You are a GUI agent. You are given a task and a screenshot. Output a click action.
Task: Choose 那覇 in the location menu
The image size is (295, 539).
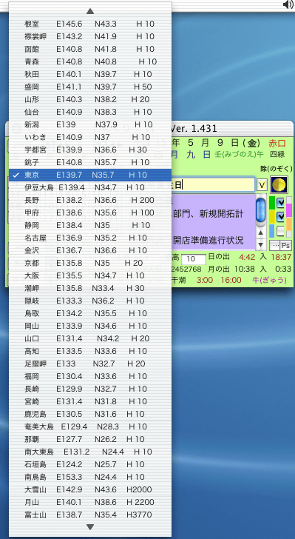pyautogui.click(x=90, y=439)
